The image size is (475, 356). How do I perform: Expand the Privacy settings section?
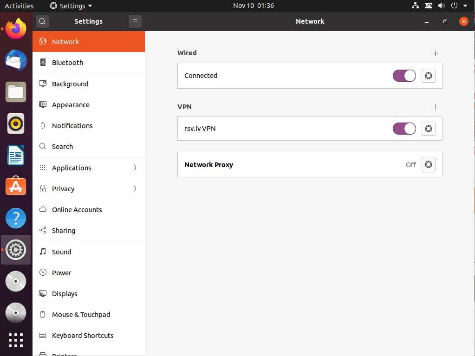88,189
